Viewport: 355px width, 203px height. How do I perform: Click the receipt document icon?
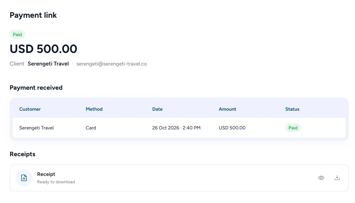24,178
